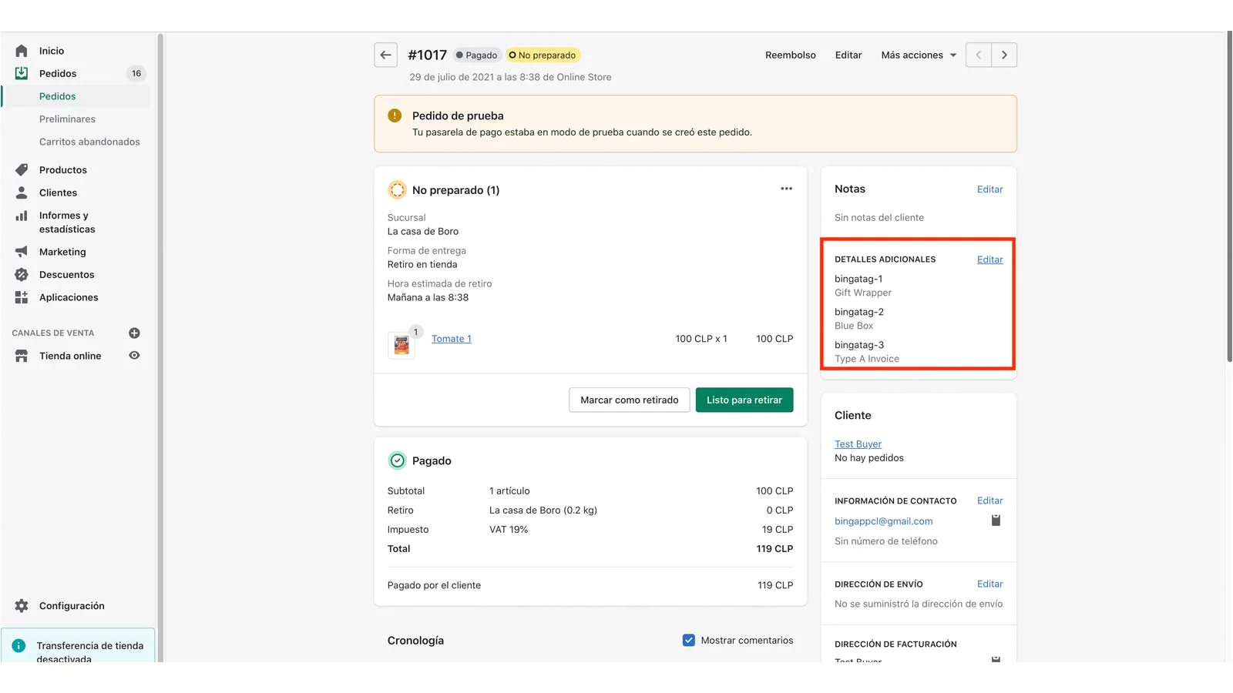The image size is (1233, 693).
Task: Click 'La casa de Boro' sucursal text
Action: [423, 231]
